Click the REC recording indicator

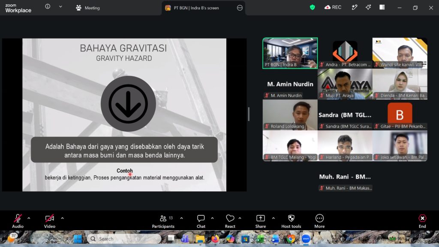[x=333, y=7]
